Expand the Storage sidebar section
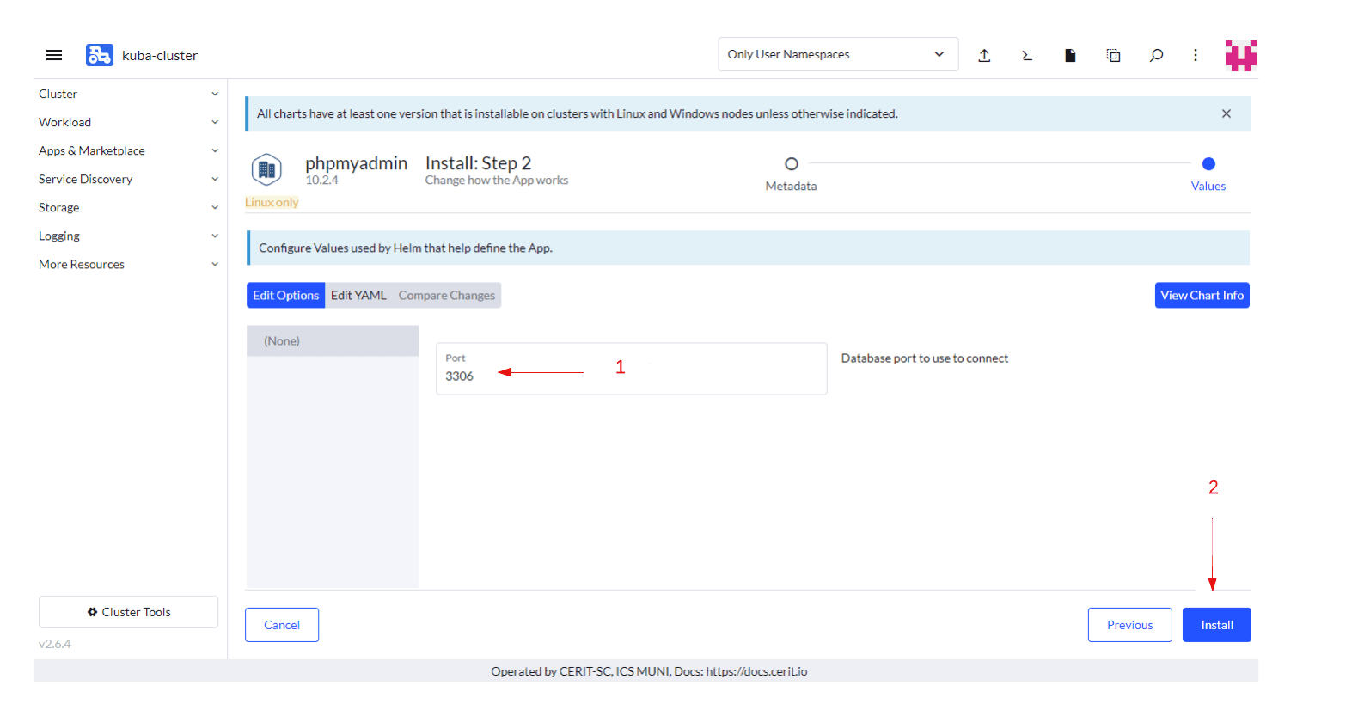The height and width of the screenshot is (716, 1352). point(128,207)
